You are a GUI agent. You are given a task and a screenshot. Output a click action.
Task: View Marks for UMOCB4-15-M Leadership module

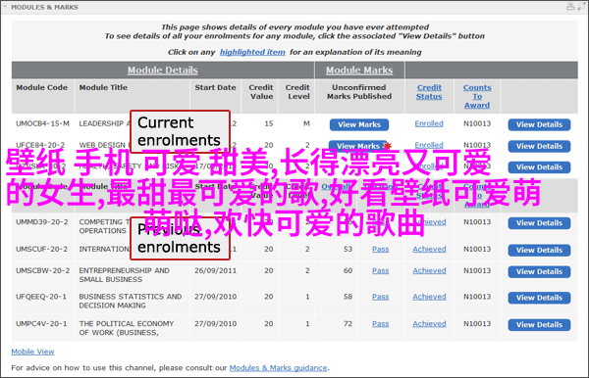coord(359,124)
